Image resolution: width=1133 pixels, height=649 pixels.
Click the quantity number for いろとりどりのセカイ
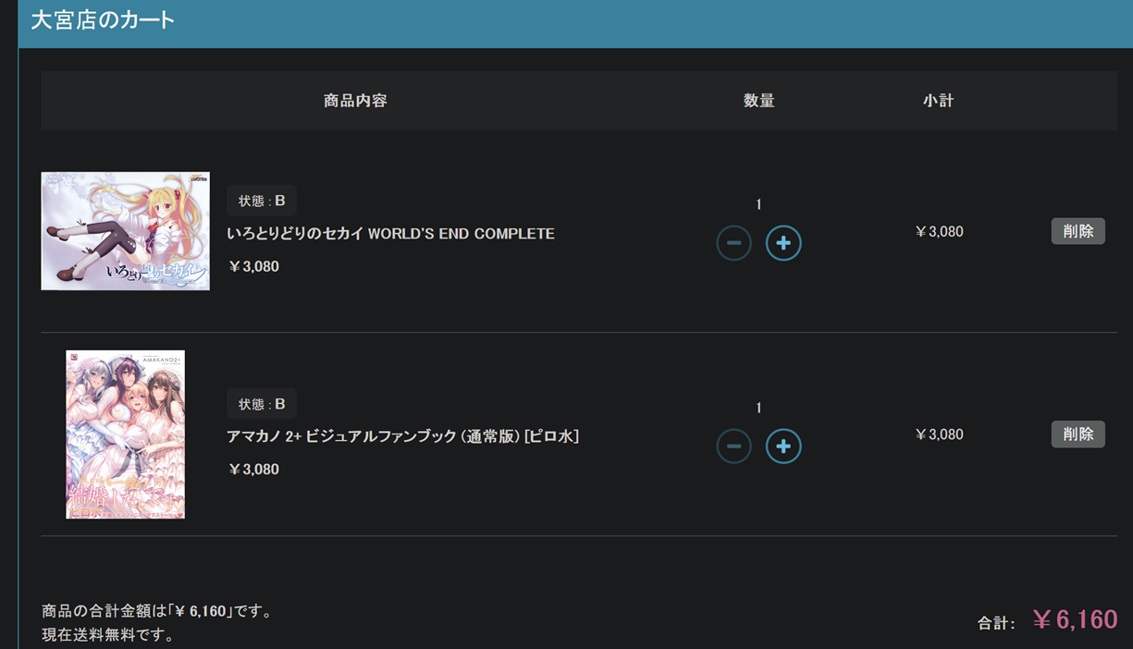[758, 204]
